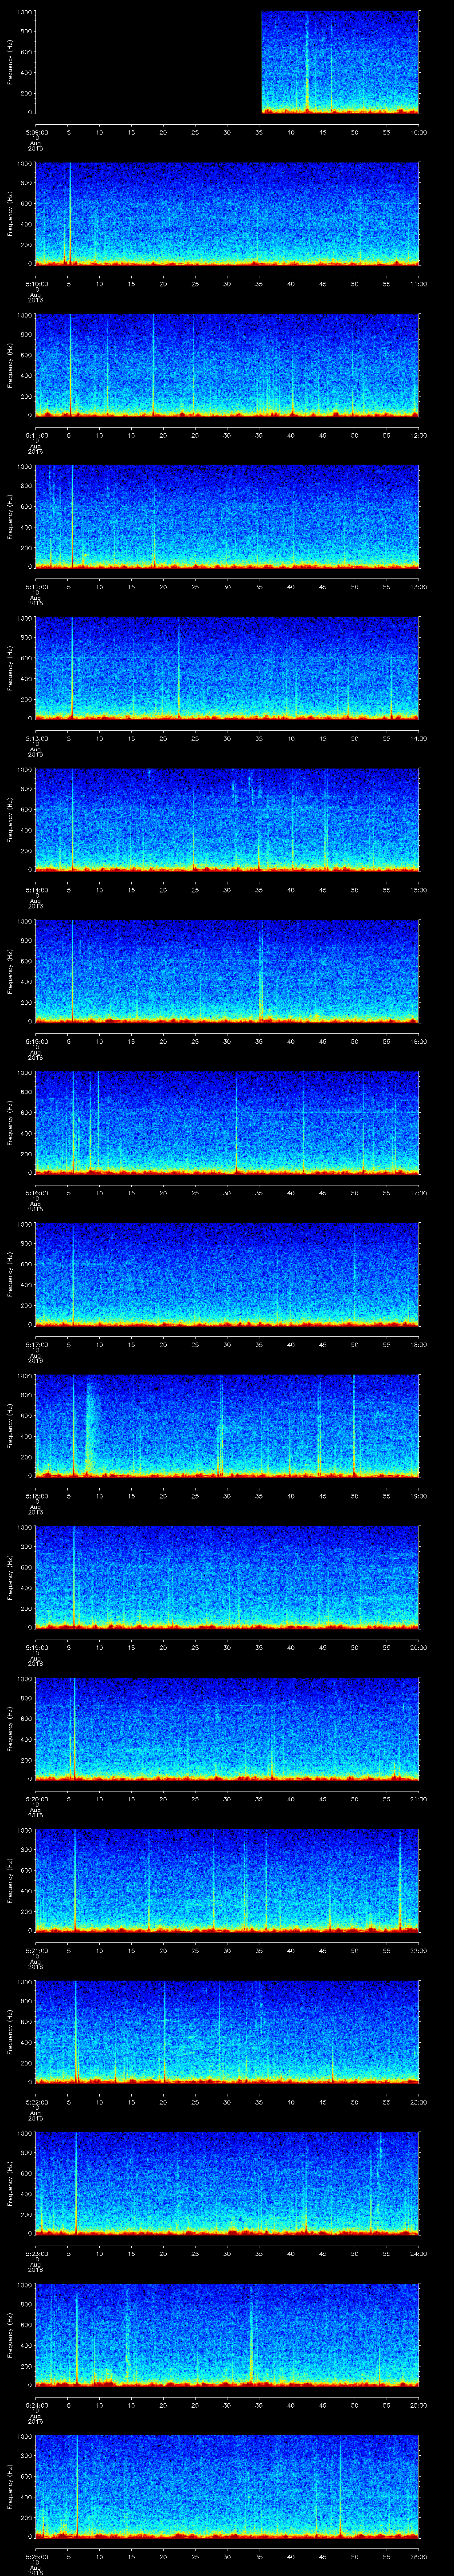The height and width of the screenshot is (2576, 454).
Task: Click the 22:00 end time label
Action: click(x=419, y=1950)
